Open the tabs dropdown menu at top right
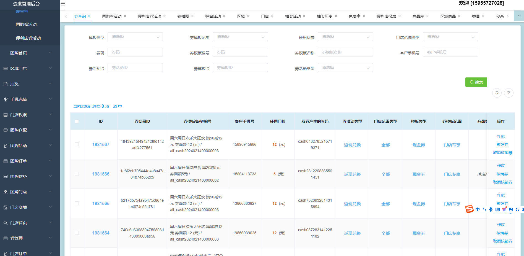The image size is (524, 256). [x=519, y=16]
